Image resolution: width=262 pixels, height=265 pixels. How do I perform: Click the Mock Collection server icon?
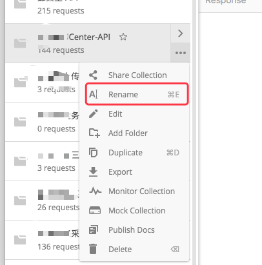[95, 210]
